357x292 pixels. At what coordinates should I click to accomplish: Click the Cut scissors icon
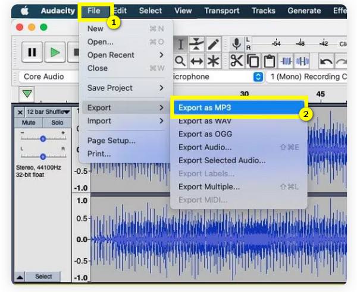pos(236,61)
